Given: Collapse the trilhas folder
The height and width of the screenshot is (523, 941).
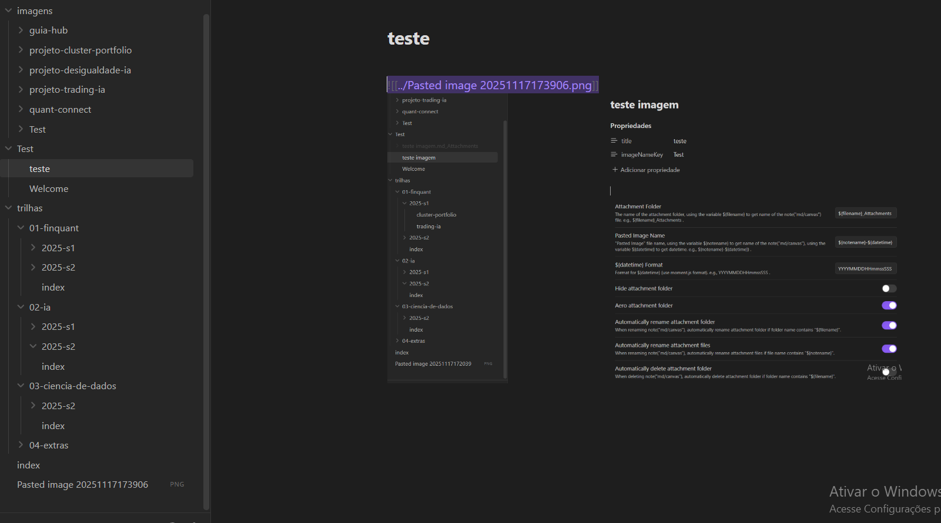Looking at the screenshot, I should (8, 208).
